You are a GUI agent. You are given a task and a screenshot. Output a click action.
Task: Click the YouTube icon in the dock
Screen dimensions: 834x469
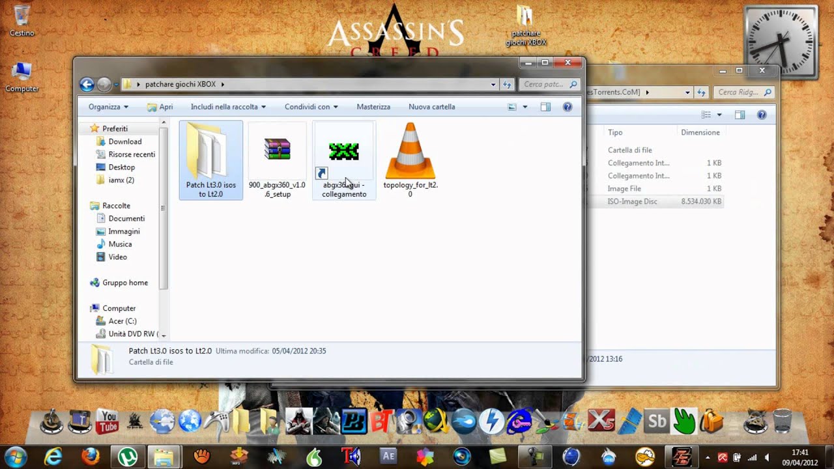coord(107,421)
